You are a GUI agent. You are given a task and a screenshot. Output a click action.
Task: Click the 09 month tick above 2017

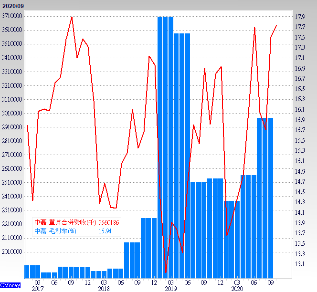(x=71, y=282)
